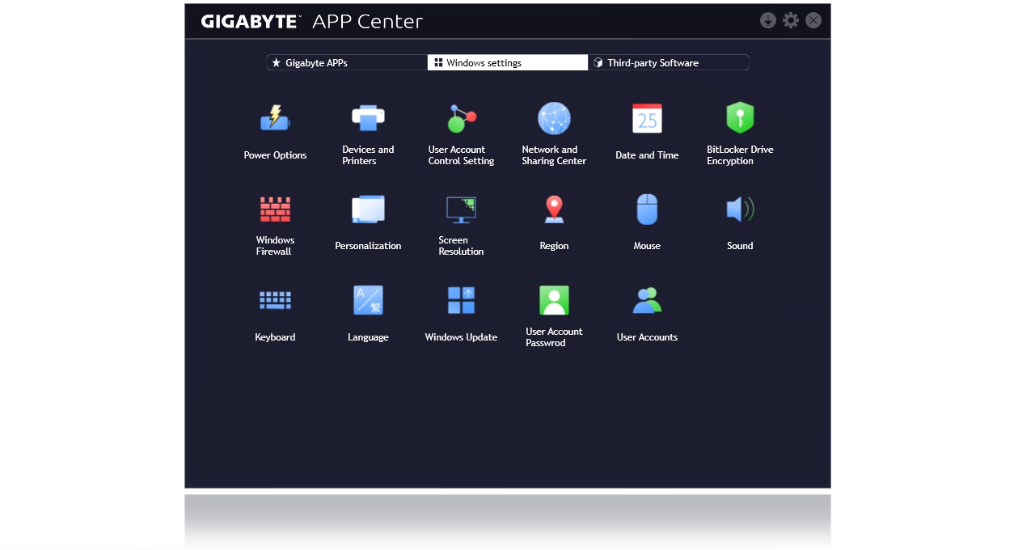This screenshot has height=550, width=1014.
Task: Open Keyboard settings icon
Action: 275,301
